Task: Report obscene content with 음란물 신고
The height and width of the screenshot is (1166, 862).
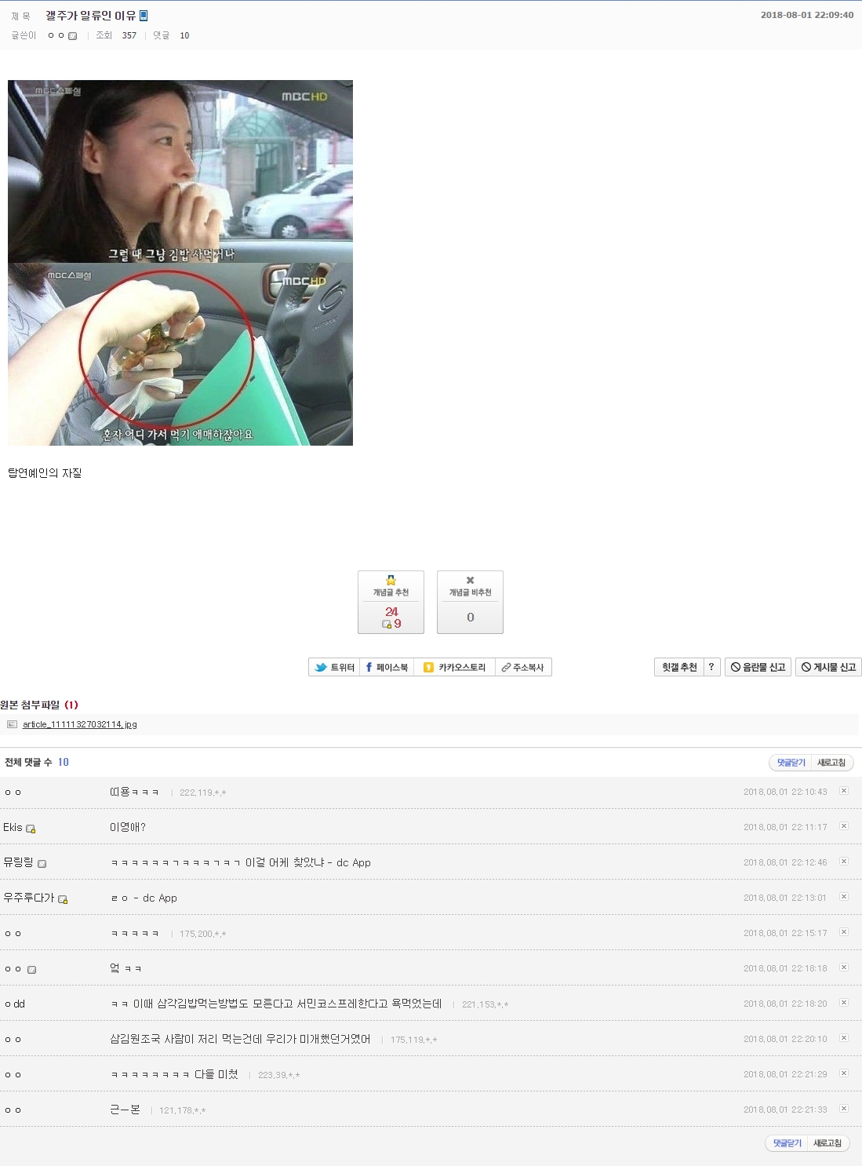Action: click(x=758, y=667)
